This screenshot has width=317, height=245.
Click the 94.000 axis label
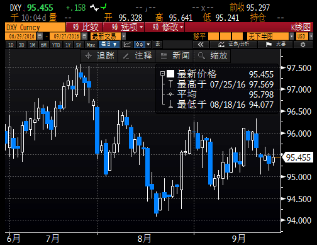click(299, 220)
